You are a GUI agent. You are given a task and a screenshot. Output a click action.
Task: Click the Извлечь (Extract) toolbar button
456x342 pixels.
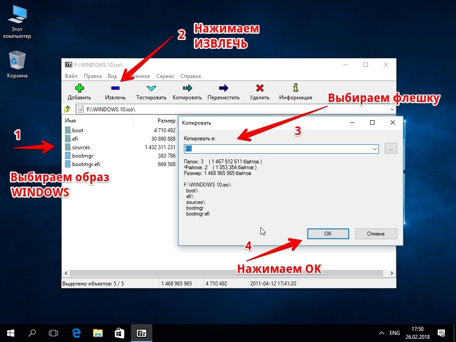115,92
